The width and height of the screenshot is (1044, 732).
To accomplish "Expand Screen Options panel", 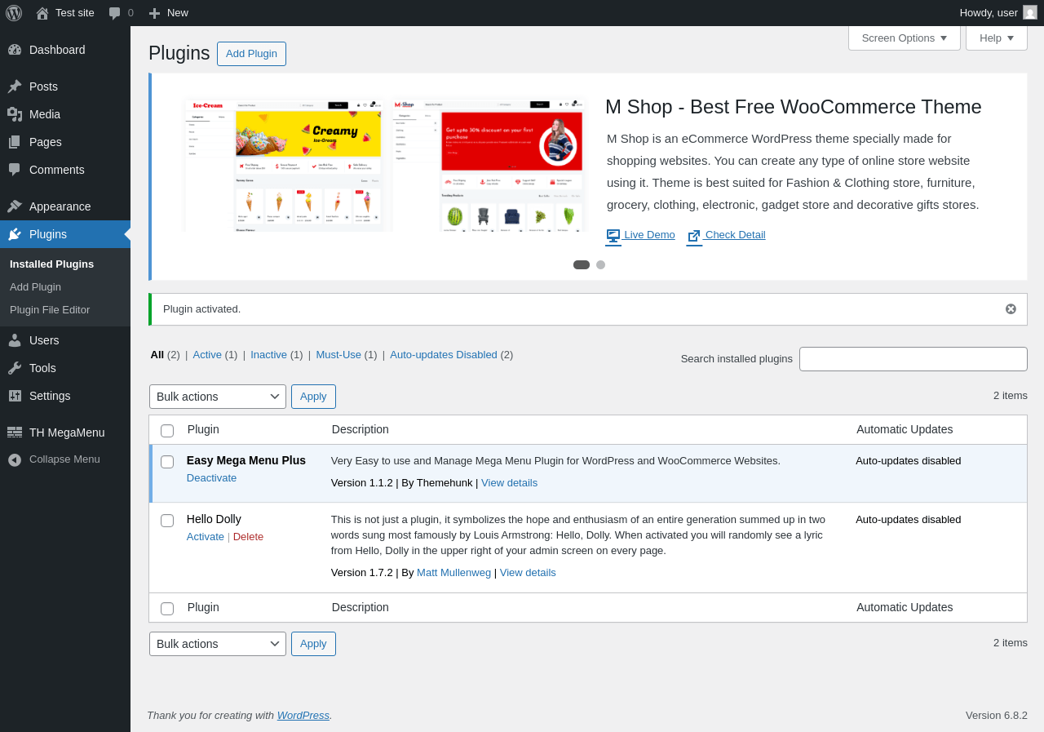I will coord(905,38).
